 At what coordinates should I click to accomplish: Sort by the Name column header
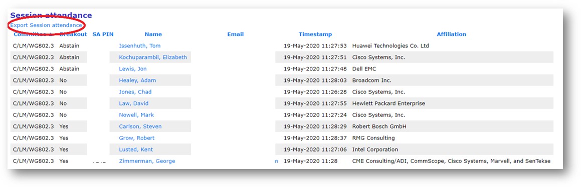coord(153,34)
